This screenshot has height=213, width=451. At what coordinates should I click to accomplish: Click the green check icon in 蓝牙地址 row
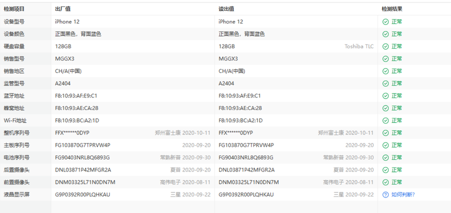tap(385, 95)
